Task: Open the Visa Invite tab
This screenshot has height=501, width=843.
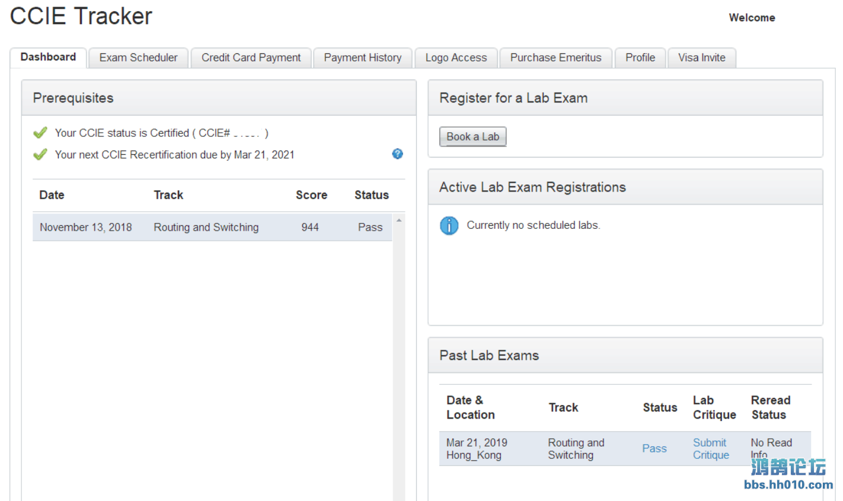Action: 702,58
